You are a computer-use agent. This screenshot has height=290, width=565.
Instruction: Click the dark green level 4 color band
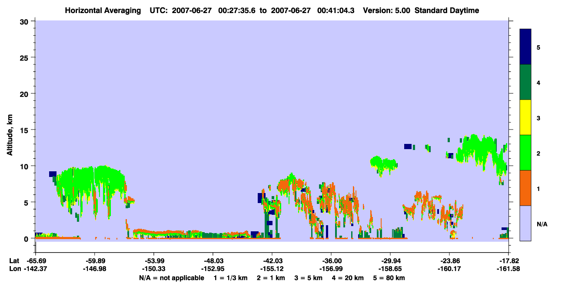525,82
